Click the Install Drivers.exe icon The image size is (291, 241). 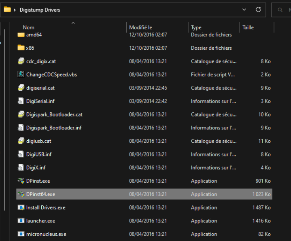click(x=21, y=208)
